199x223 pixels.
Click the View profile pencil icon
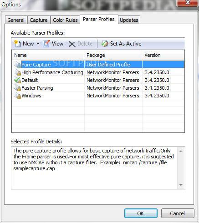click(46, 44)
